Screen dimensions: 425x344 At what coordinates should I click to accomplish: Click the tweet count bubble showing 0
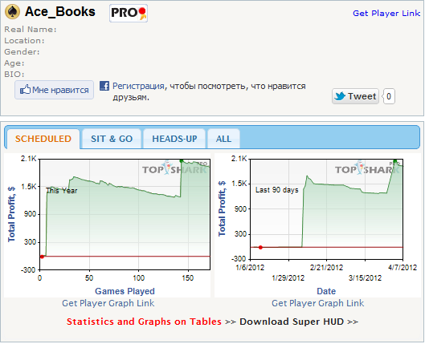(x=388, y=96)
